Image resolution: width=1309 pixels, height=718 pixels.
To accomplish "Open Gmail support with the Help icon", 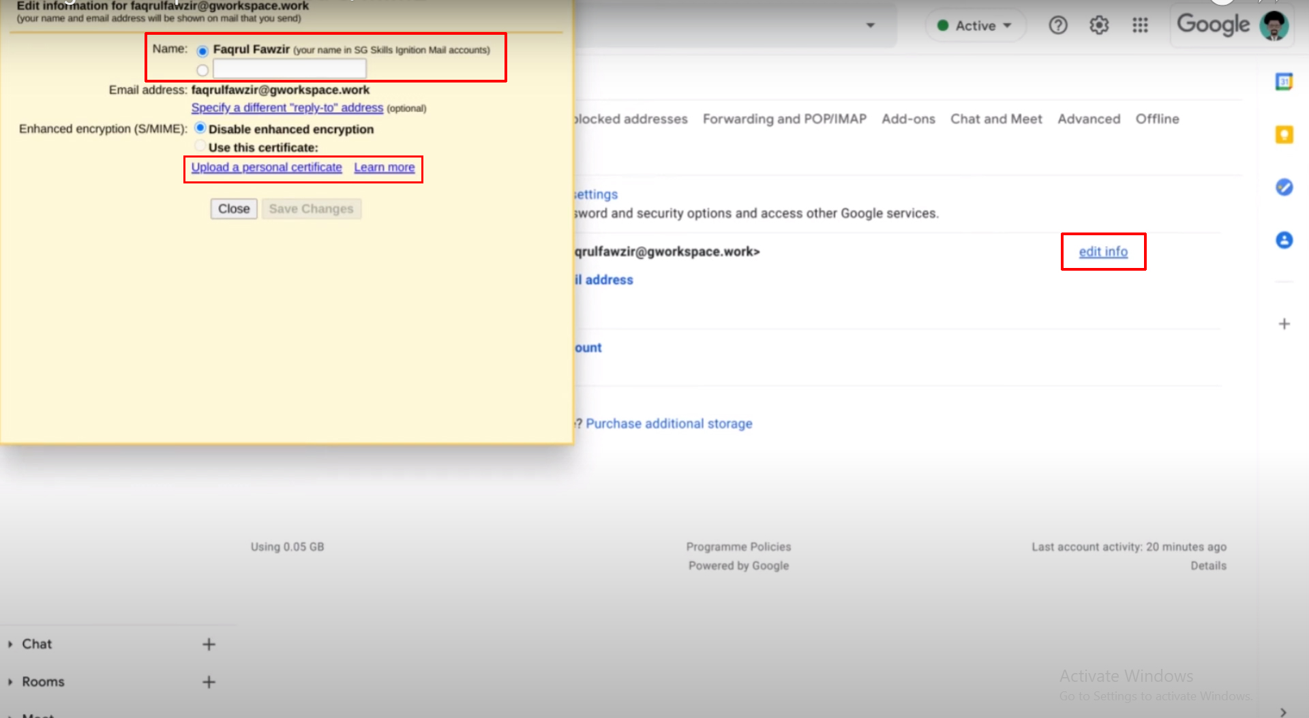I will point(1058,25).
